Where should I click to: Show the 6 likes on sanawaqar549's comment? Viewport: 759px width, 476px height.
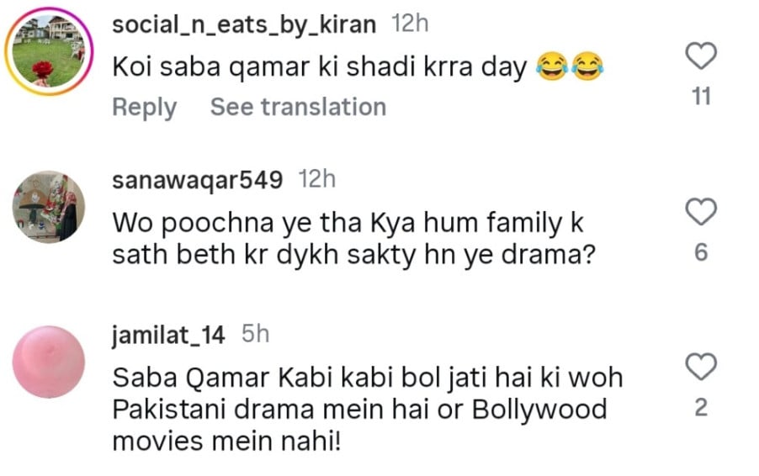(702, 252)
